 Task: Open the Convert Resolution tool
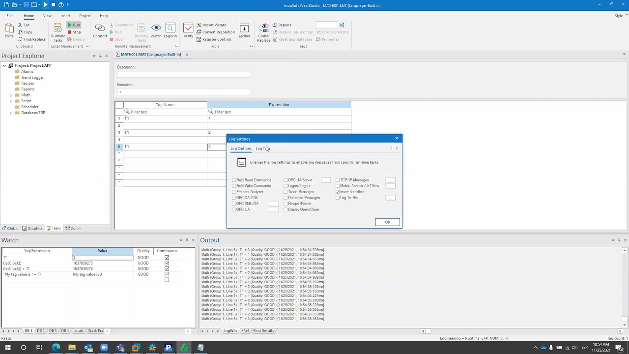(215, 32)
